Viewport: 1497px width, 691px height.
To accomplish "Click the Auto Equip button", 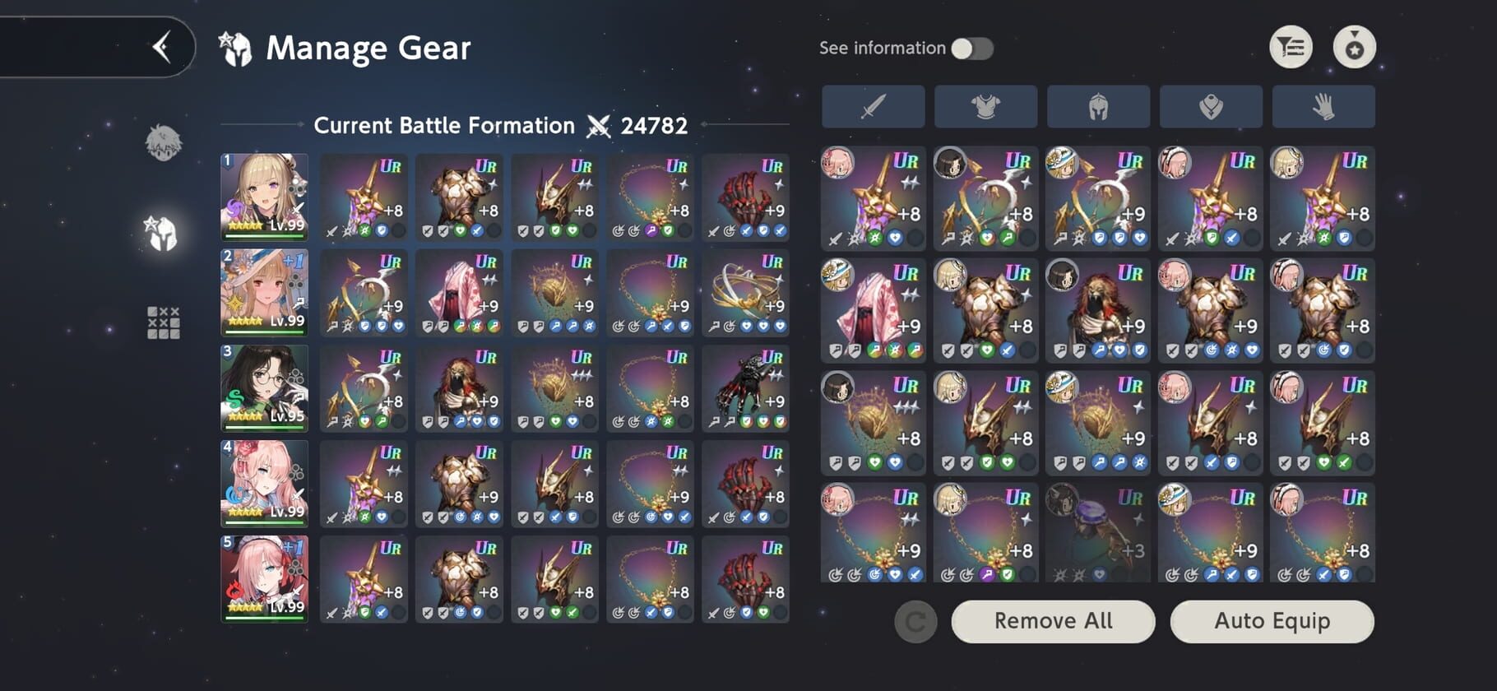I will pyautogui.click(x=1272, y=621).
